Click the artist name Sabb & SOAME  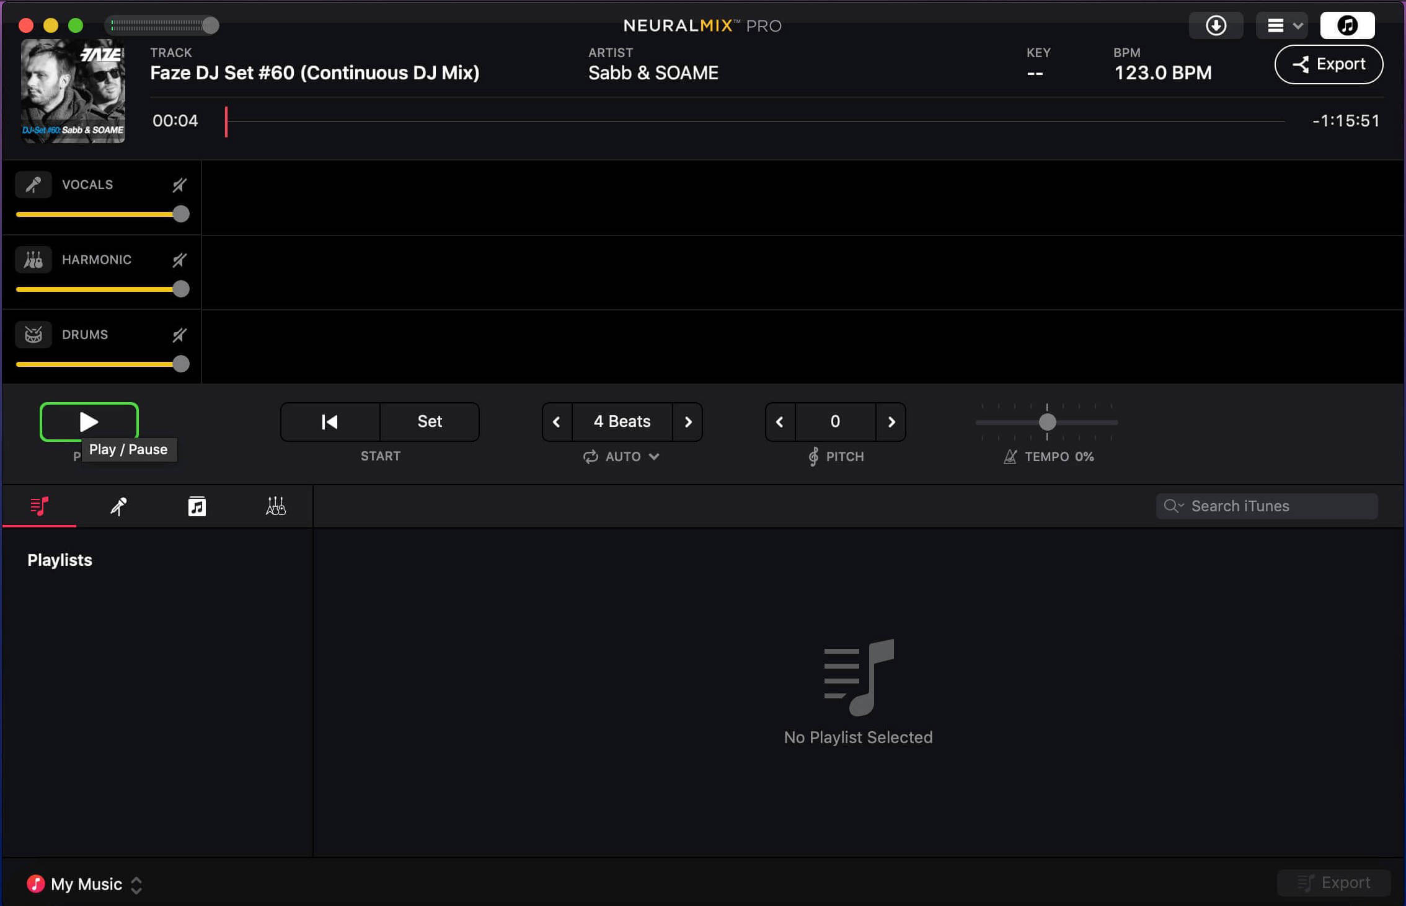pos(653,73)
